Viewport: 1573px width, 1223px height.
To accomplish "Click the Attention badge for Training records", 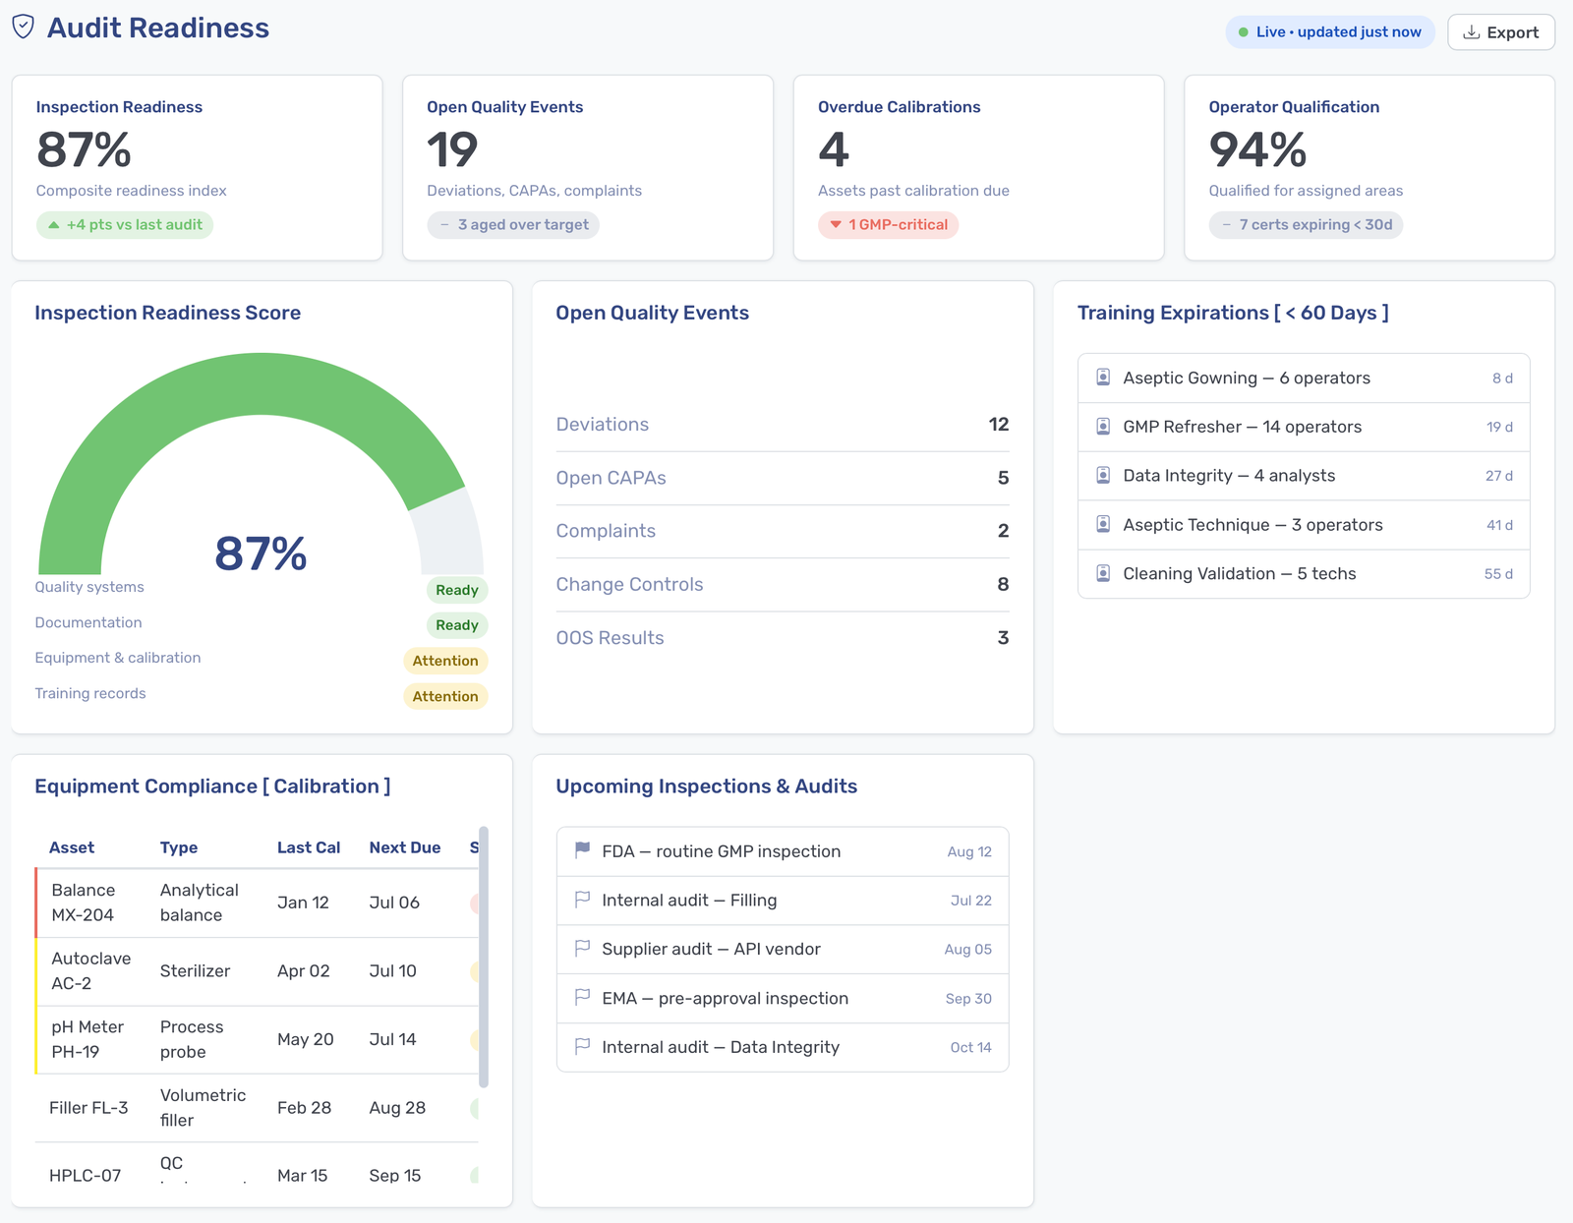I will click(445, 696).
